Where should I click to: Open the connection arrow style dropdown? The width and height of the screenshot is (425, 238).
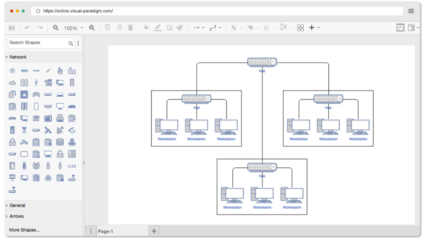(x=198, y=27)
